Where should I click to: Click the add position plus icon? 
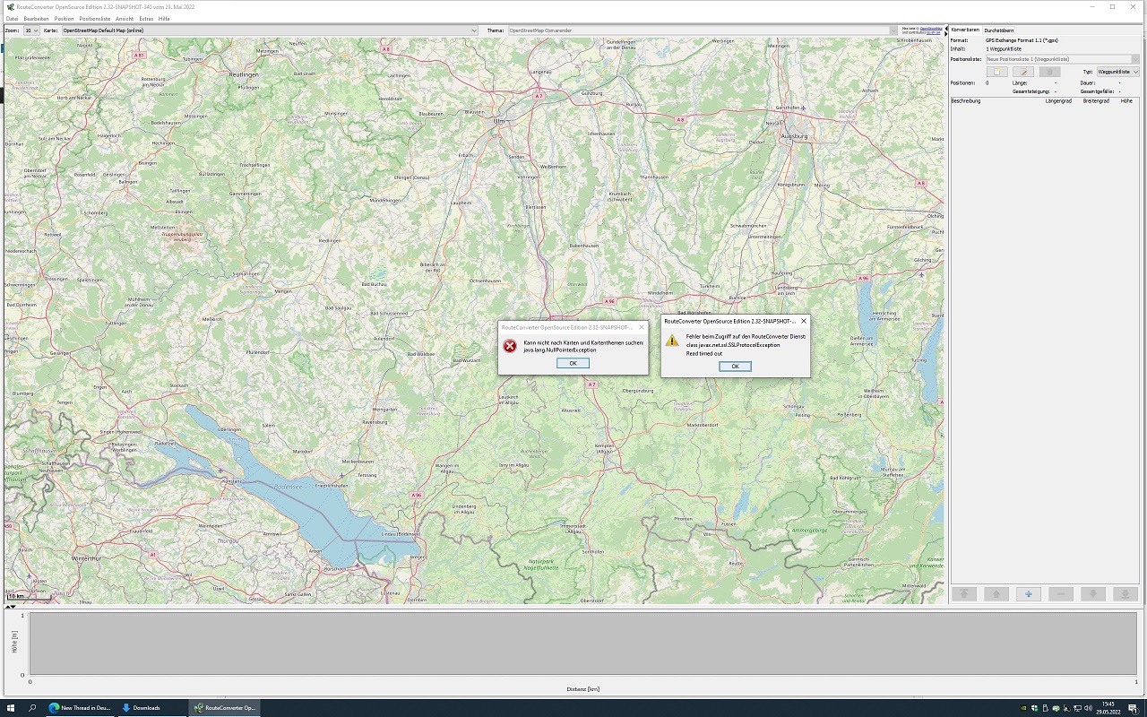(x=1028, y=594)
